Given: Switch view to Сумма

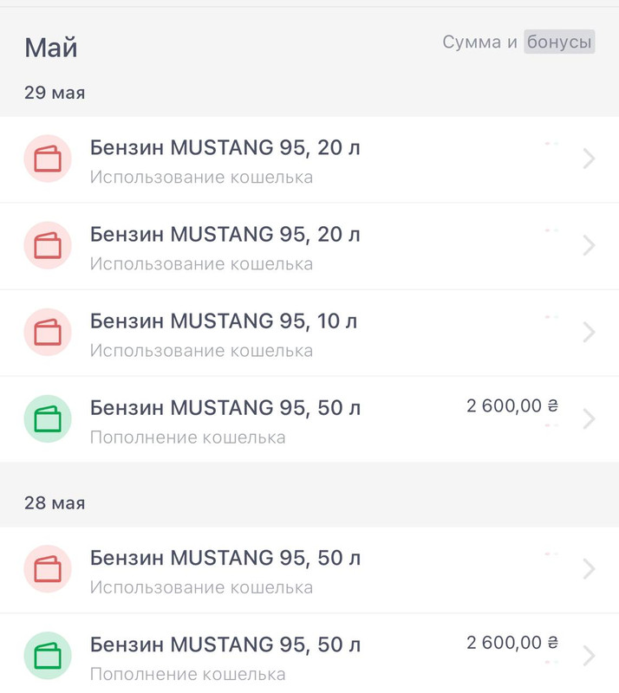Looking at the screenshot, I should 472,42.
